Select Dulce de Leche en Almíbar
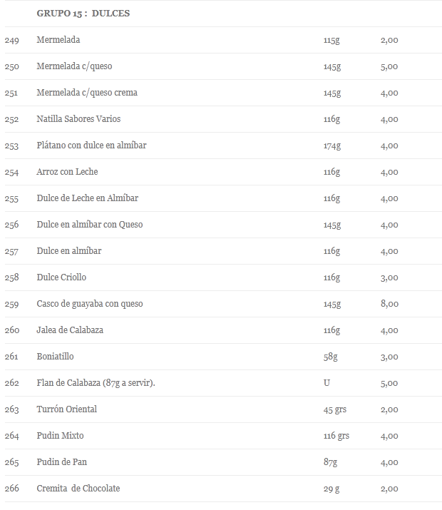The image size is (442, 510). coord(88,198)
